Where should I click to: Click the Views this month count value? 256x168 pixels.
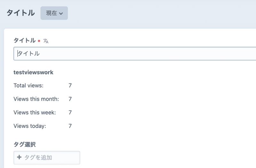click(x=70, y=99)
